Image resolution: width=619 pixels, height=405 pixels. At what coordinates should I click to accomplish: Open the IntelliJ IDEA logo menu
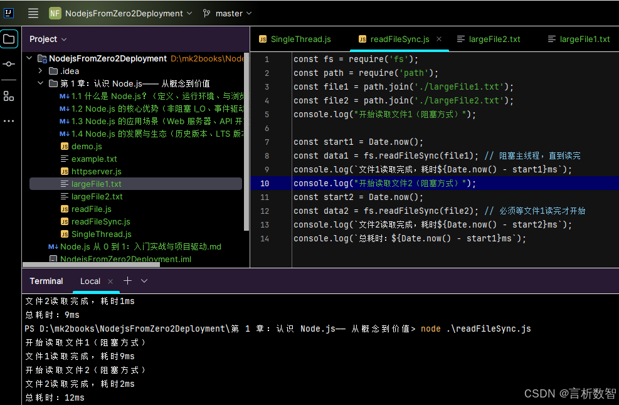tap(9, 13)
